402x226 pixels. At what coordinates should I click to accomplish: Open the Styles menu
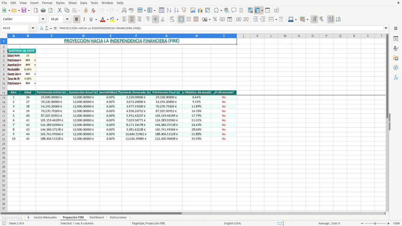click(x=60, y=3)
